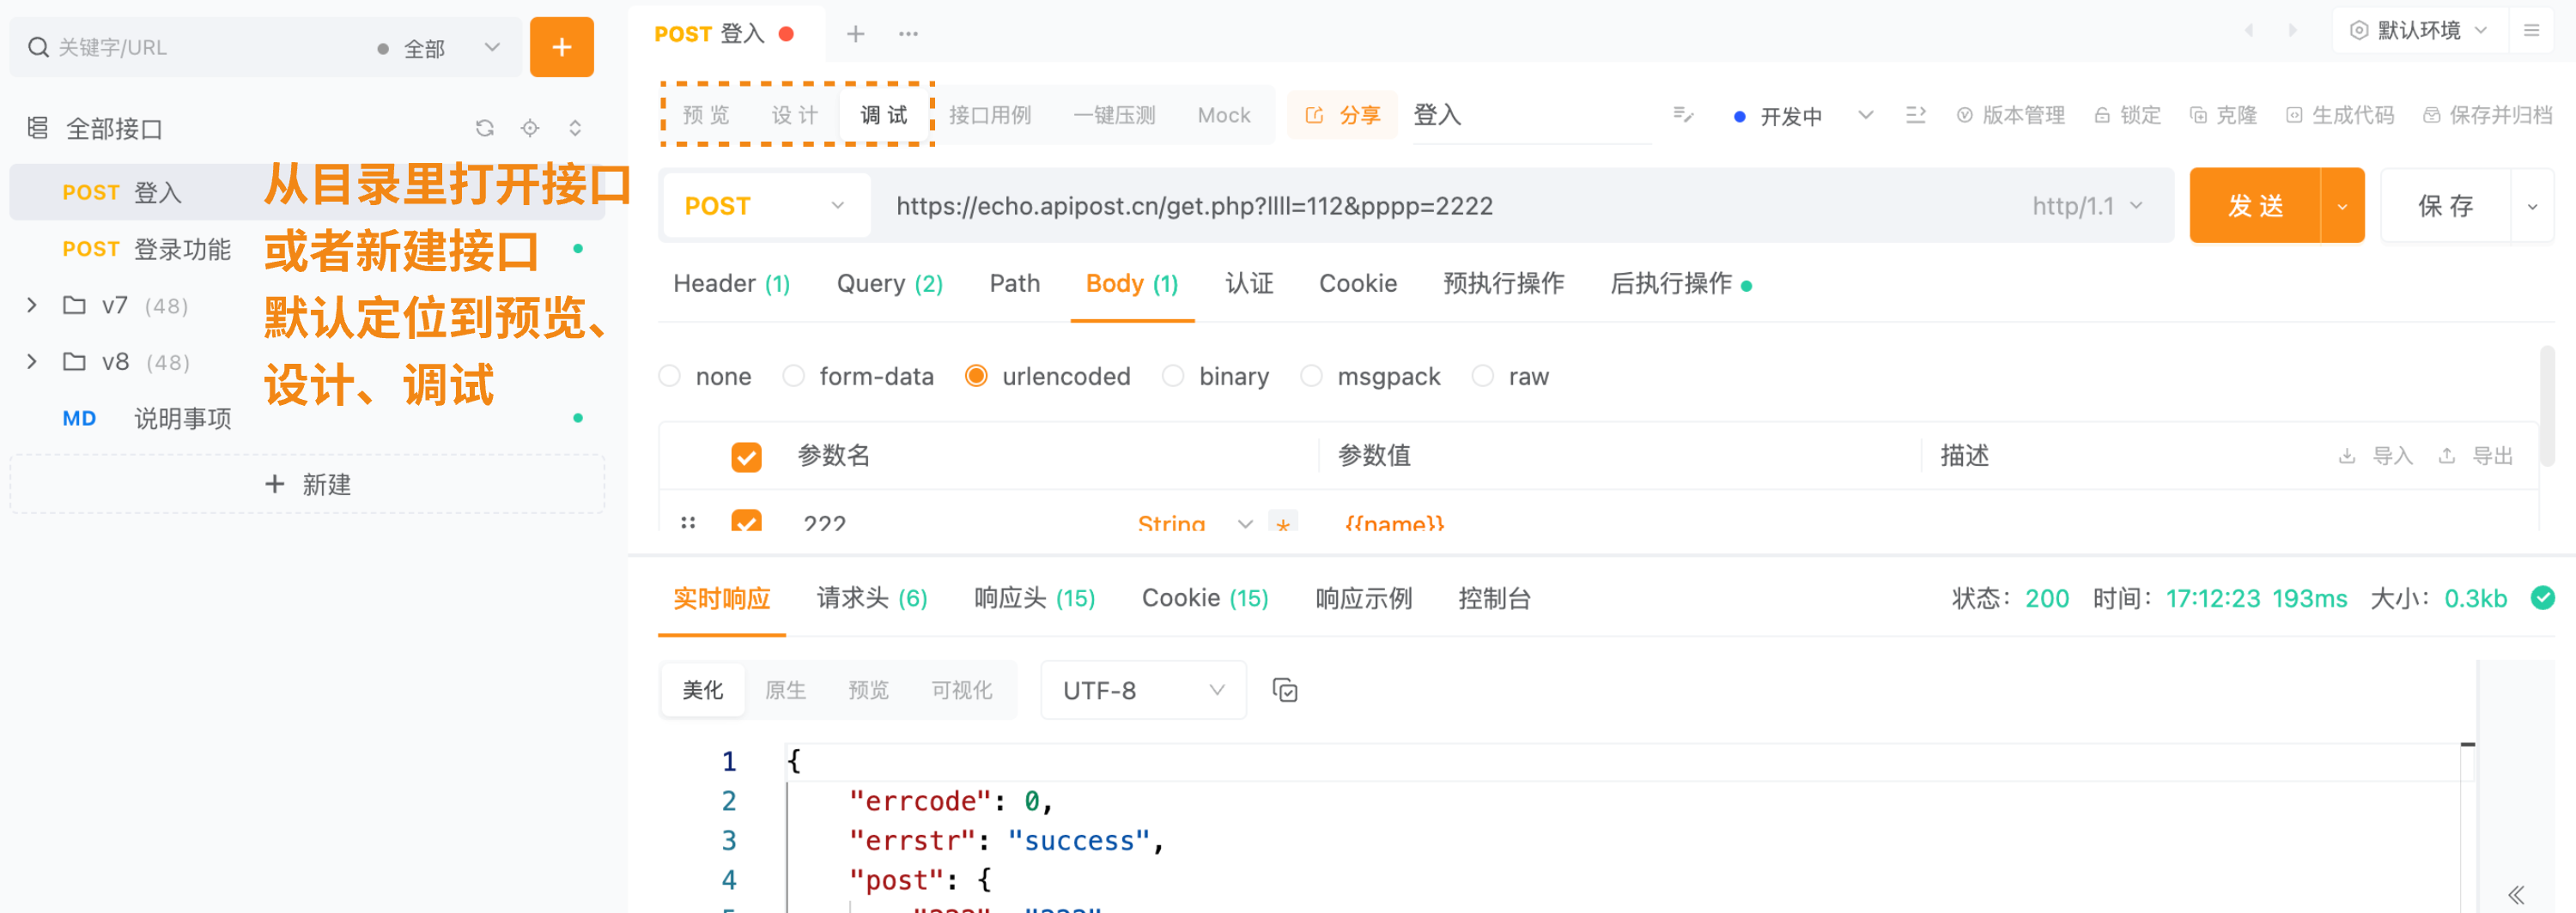Click the 保存 save button
The width and height of the screenshot is (2576, 913).
point(2446,206)
